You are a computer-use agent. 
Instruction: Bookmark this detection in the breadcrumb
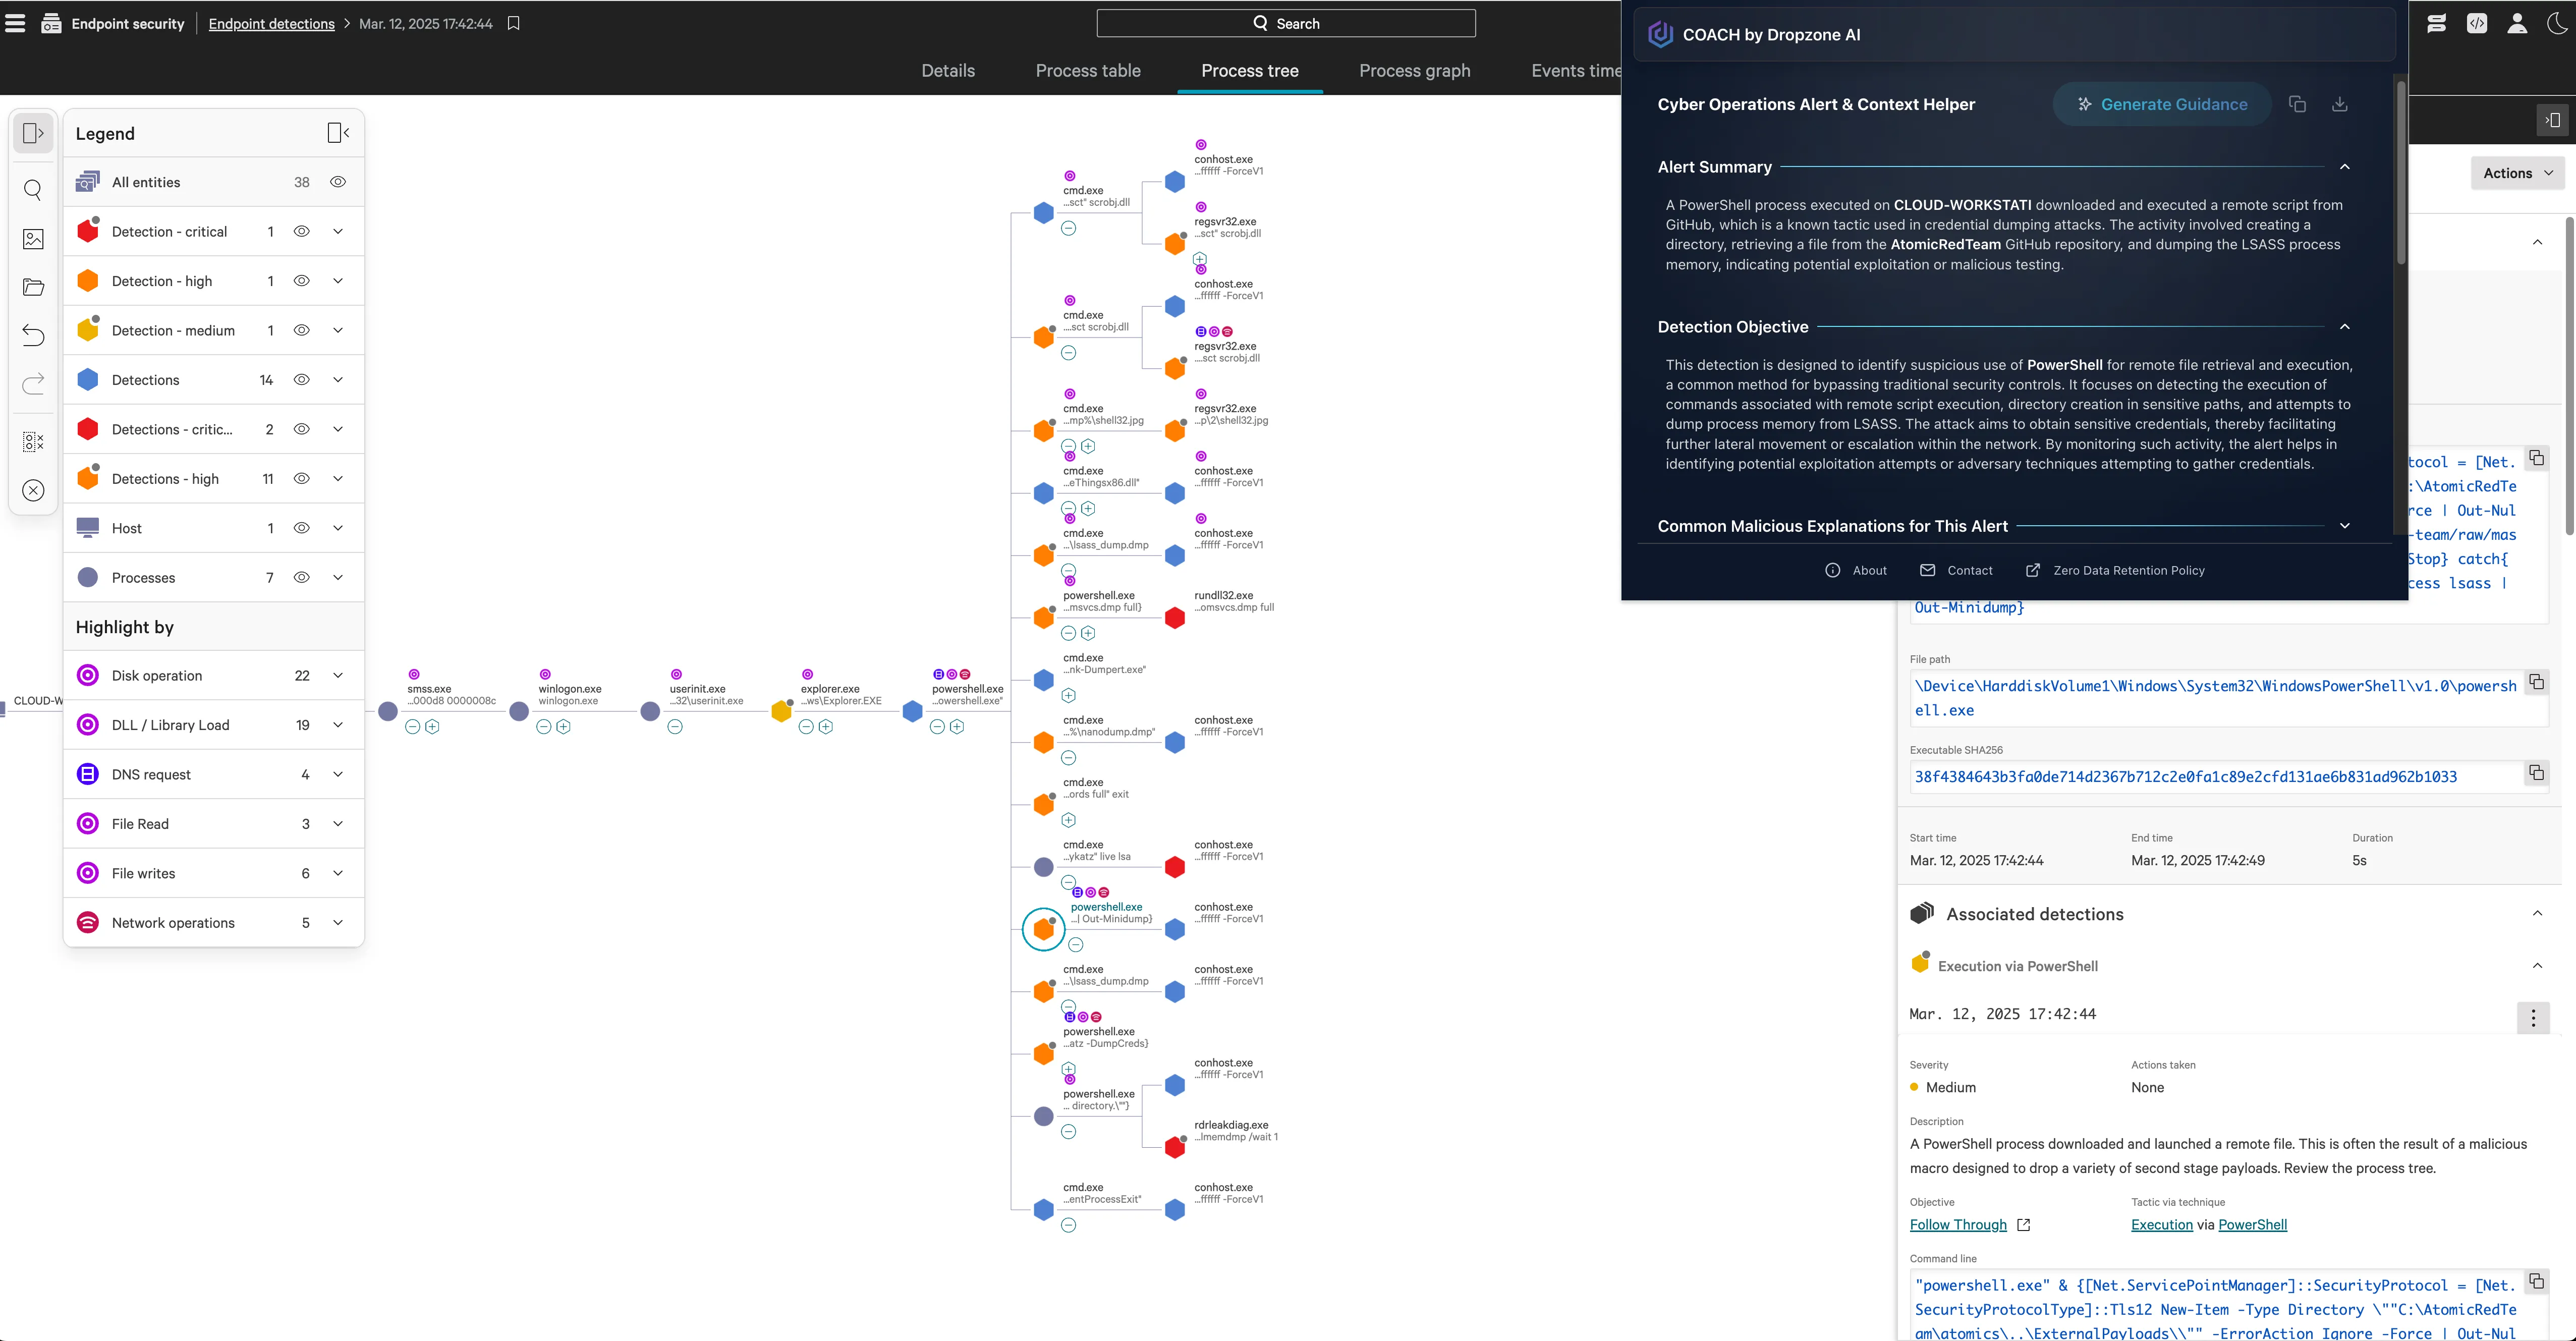click(513, 24)
